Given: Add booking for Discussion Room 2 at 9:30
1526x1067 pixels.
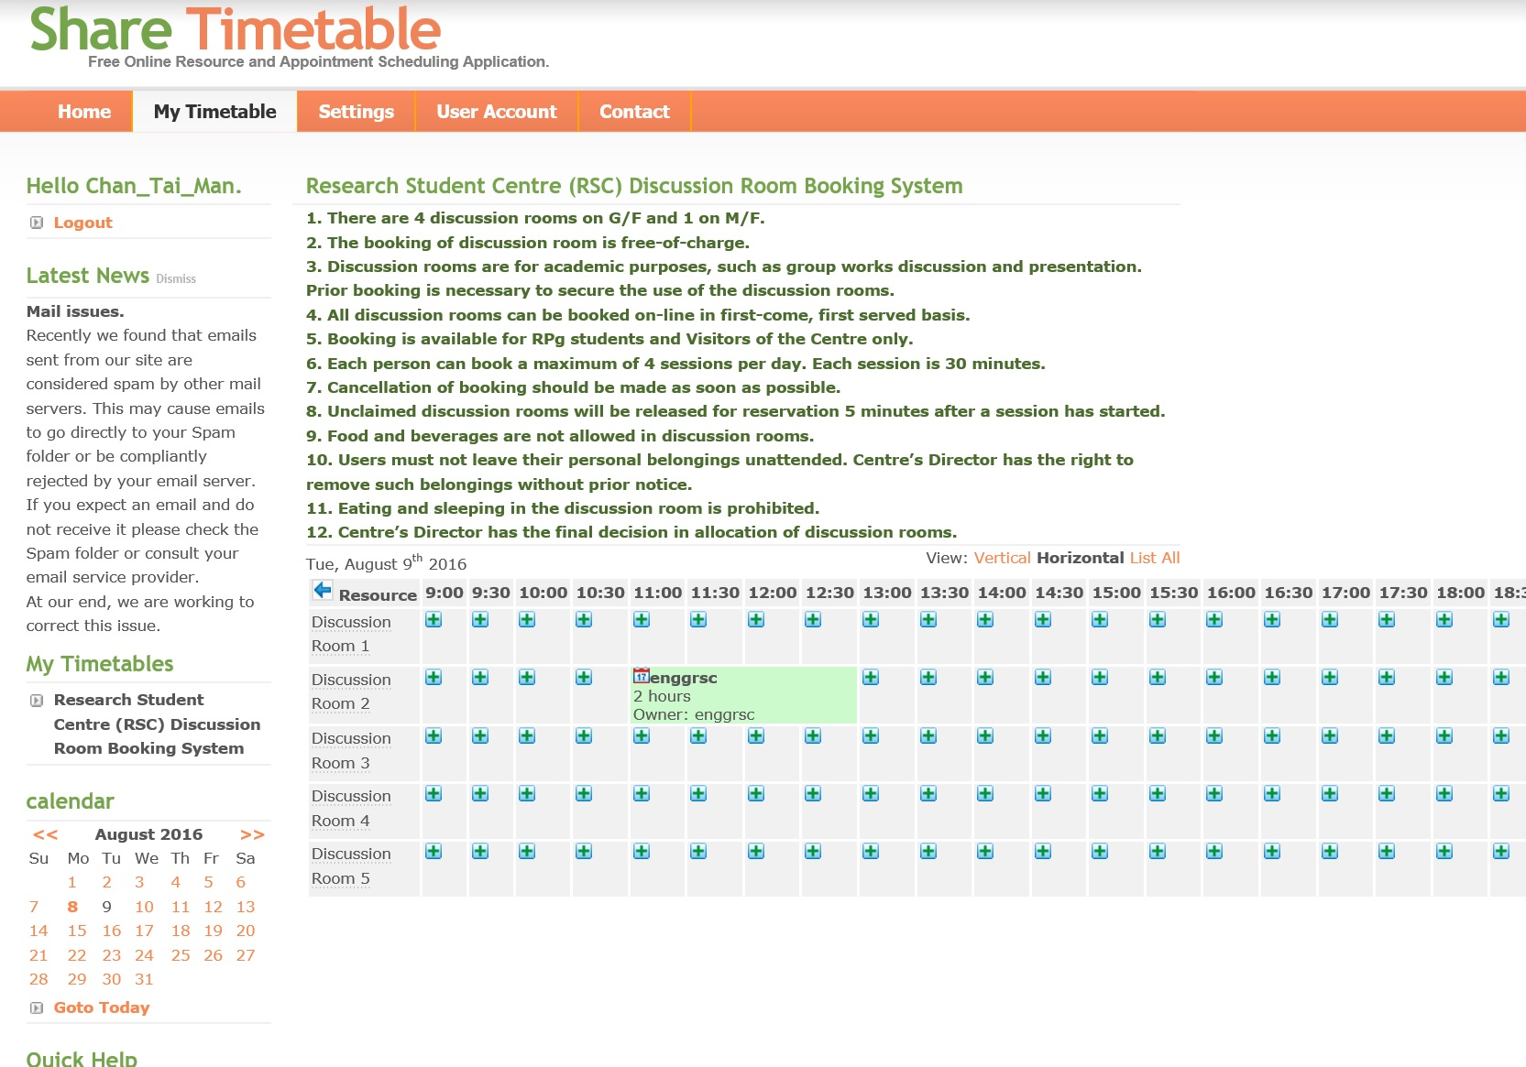Looking at the screenshot, I should click(480, 678).
